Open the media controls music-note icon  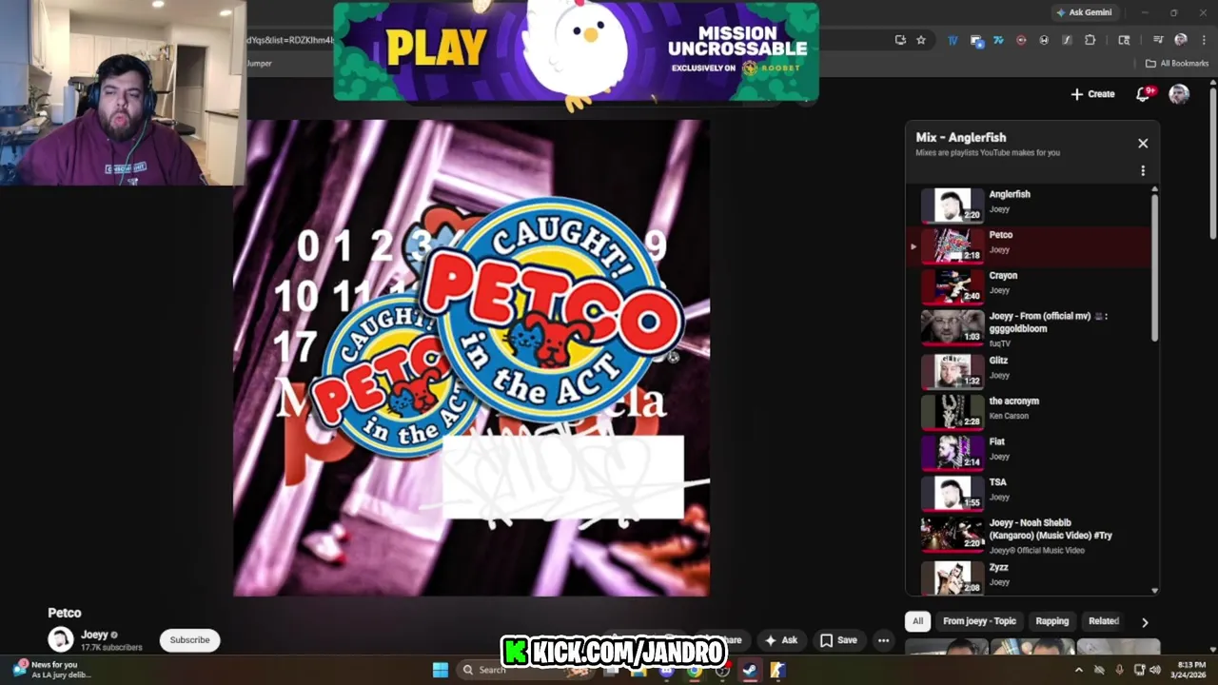coord(1158,40)
